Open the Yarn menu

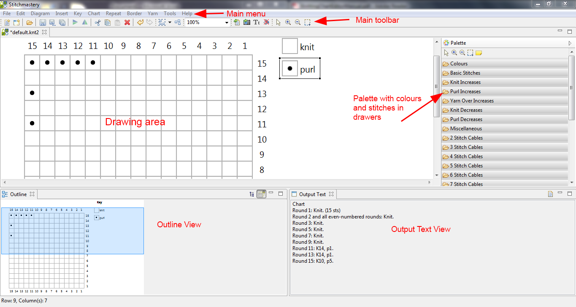152,13
